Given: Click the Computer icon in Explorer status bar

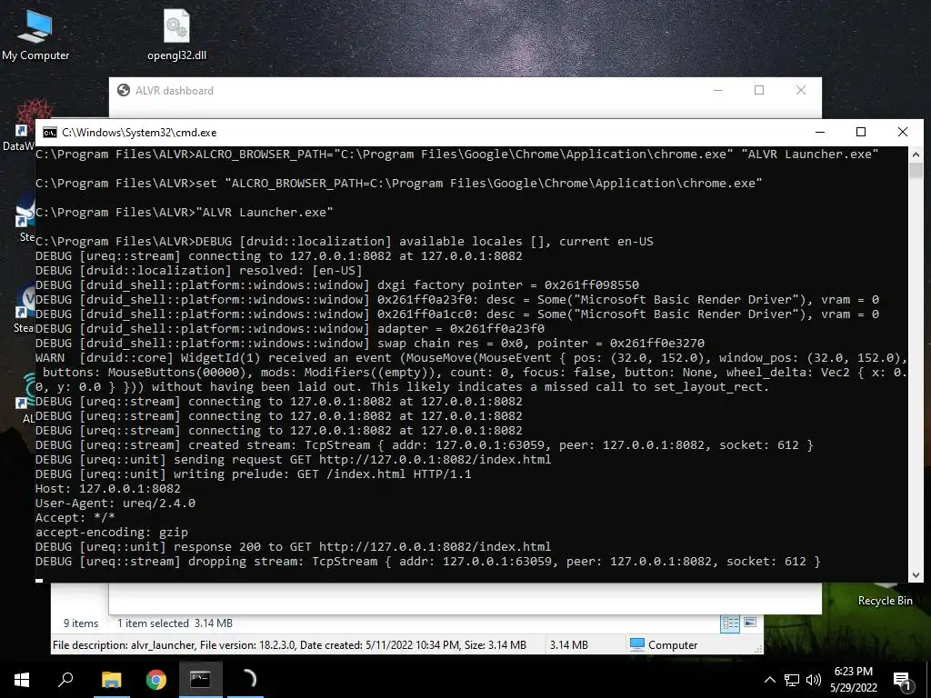Looking at the screenshot, I should [637, 644].
